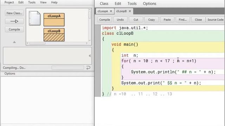Click the diagram scroll-up arrow
Image resolution: width=225 pixels, height=126 pixels.
pyautogui.click(x=90, y=10)
